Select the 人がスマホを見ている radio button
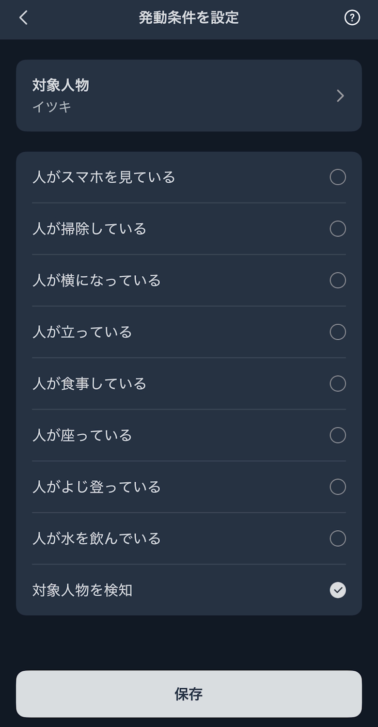This screenshot has width=378, height=727. tap(338, 177)
